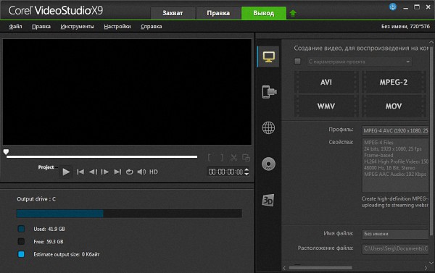Click the Estimate output size color swatch
This screenshot has height=273, width=435.
pyautogui.click(x=21, y=254)
